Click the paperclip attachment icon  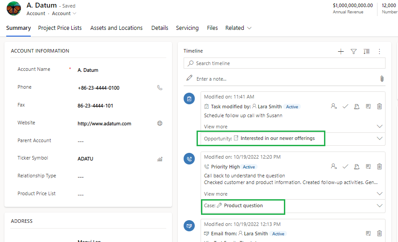[382, 79]
